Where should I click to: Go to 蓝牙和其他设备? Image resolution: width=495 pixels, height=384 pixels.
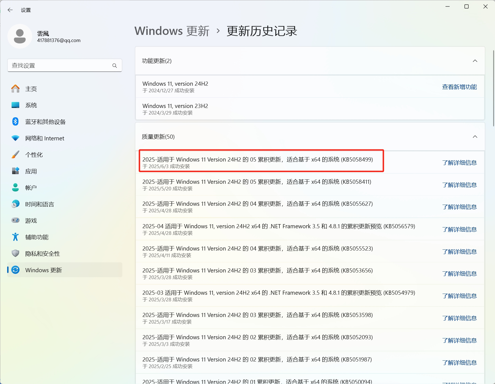click(65, 122)
